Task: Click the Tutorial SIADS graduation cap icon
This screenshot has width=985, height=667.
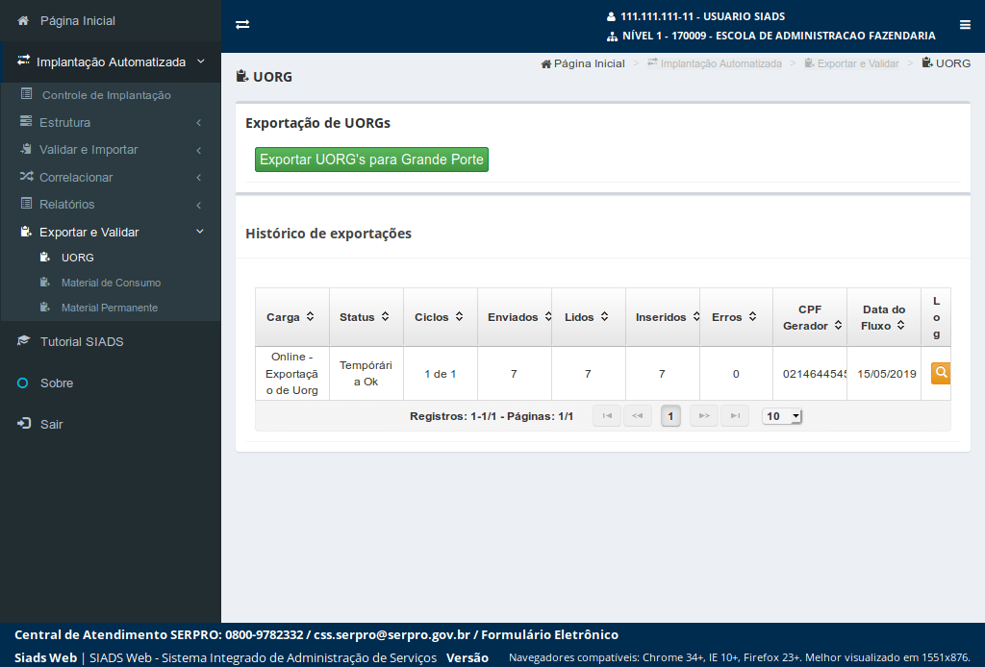Action: [x=23, y=341]
